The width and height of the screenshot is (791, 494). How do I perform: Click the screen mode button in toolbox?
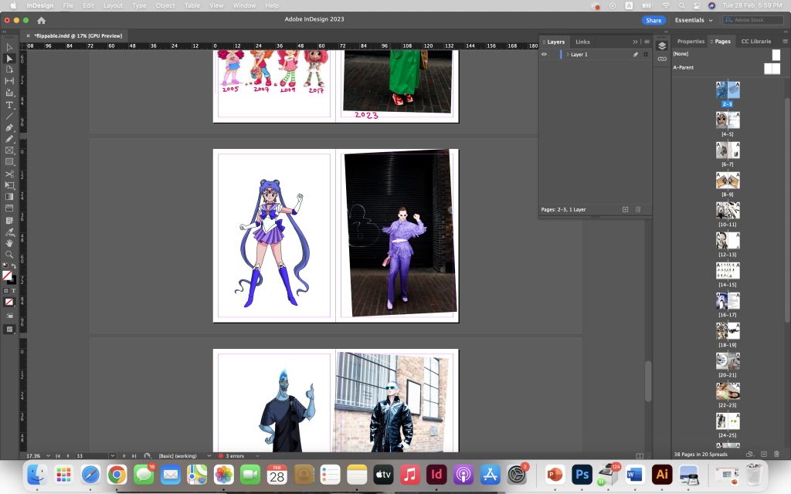[9, 329]
